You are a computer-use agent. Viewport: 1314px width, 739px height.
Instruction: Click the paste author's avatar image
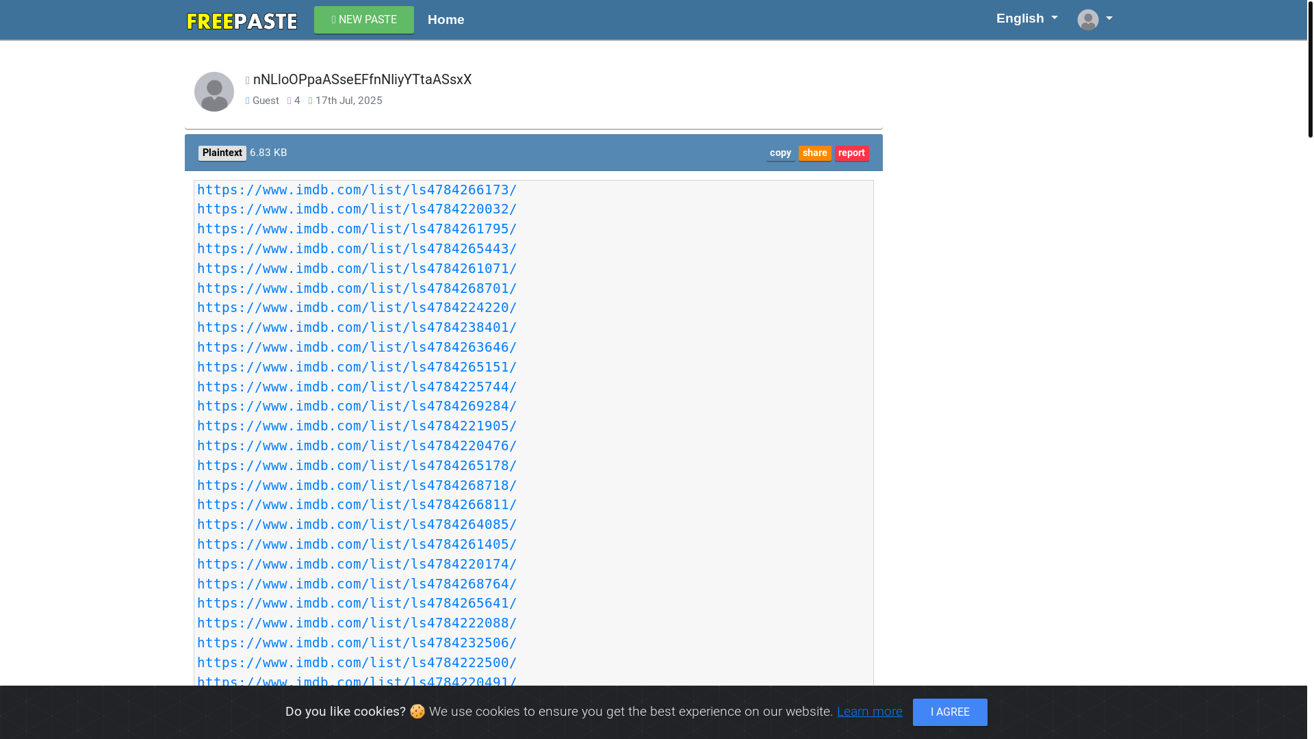coord(214,92)
